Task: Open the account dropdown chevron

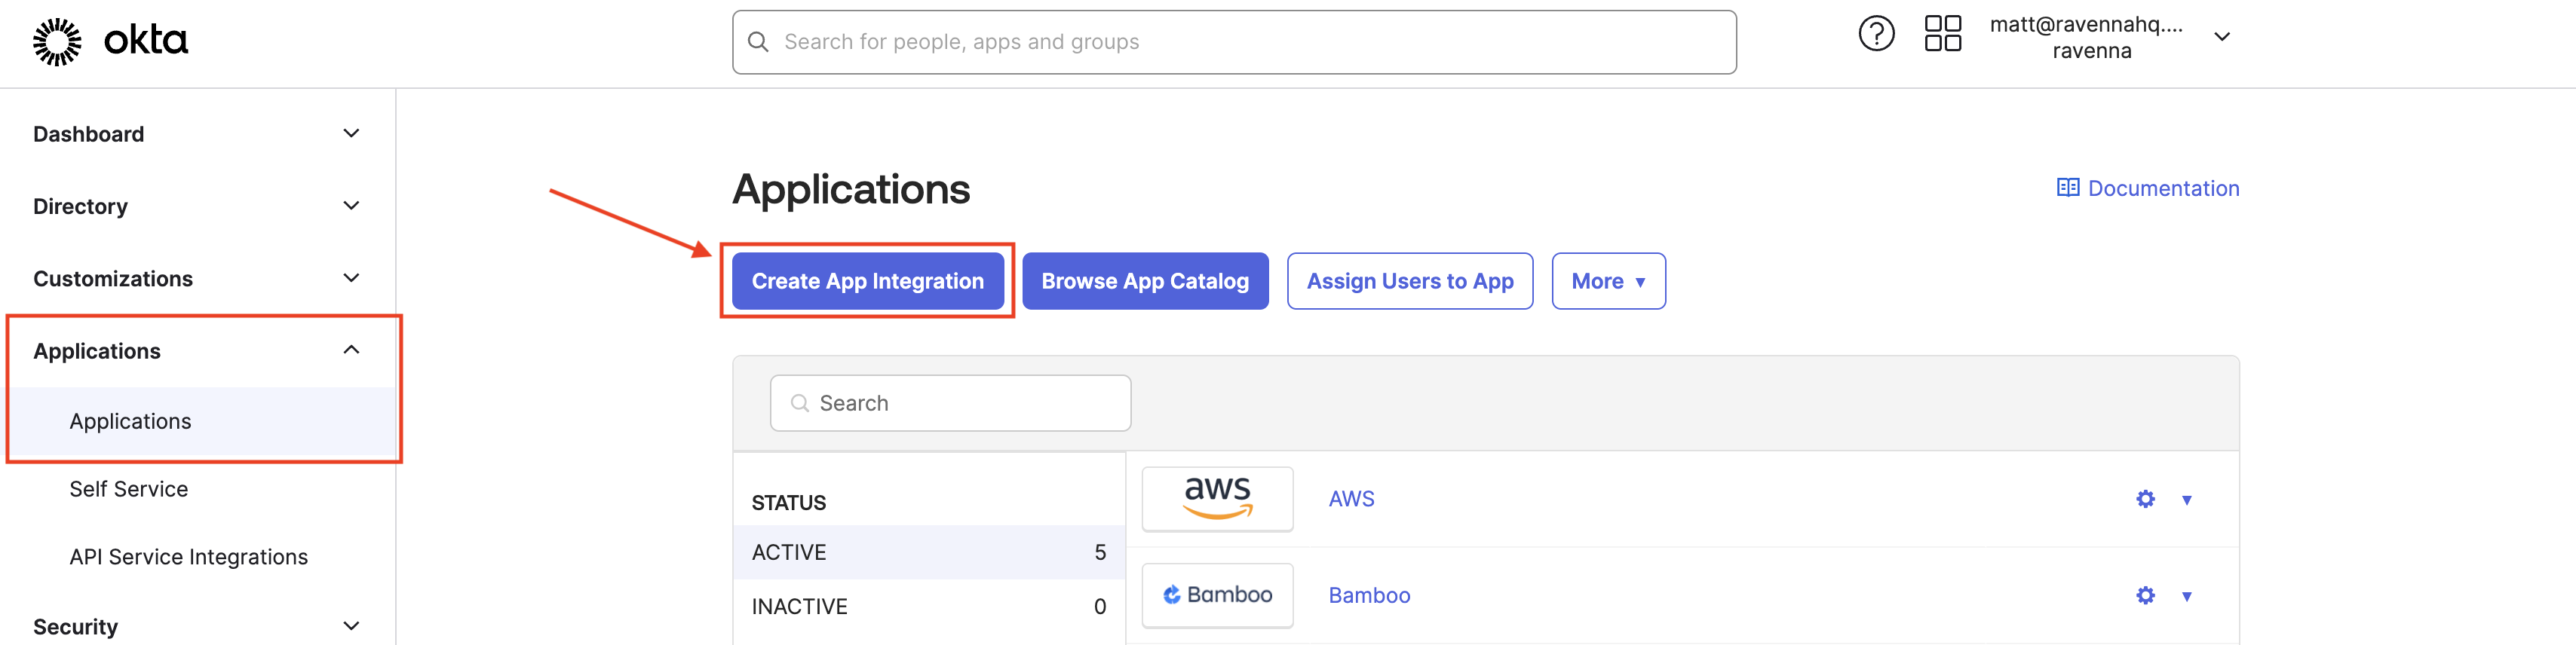Action: (2221, 37)
